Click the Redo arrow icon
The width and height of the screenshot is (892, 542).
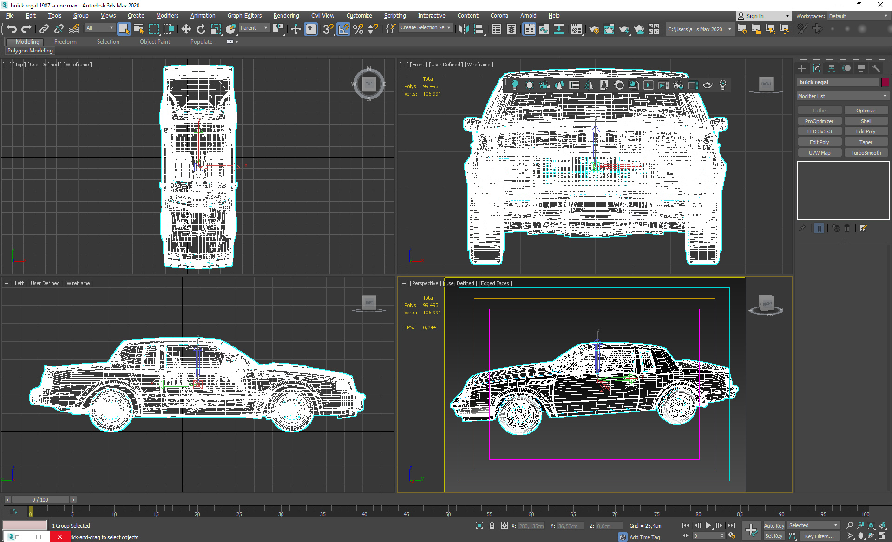(x=26, y=29)
